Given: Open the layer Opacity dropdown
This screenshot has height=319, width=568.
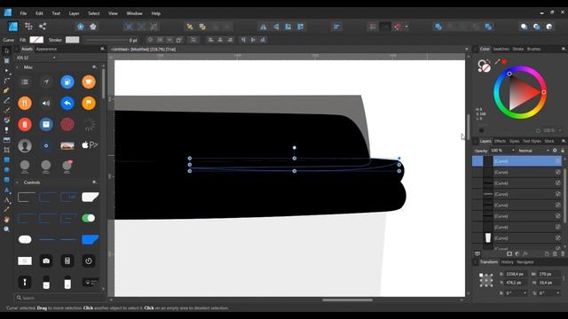Looking at the screenshot, I should coord(513,151).
